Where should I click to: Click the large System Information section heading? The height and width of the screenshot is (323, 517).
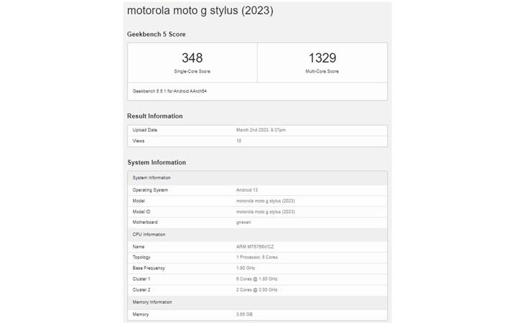pos(157,163)
